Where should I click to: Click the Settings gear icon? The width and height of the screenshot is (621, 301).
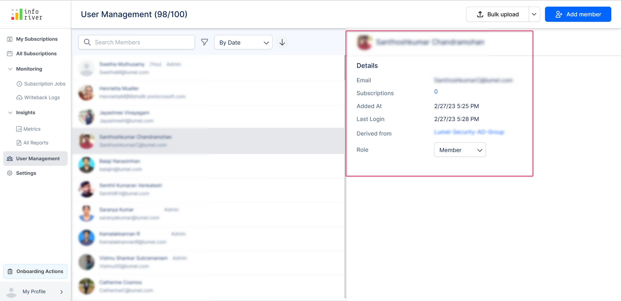[10, 173]
